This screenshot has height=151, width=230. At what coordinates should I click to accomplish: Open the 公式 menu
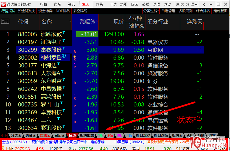pyautogui.click(x=145, y=4)
